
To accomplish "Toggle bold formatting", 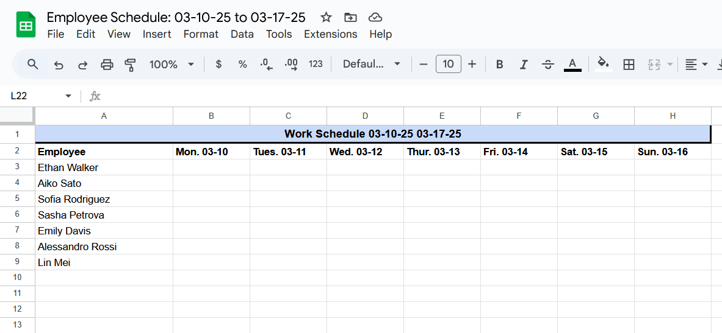I will 500,65.
